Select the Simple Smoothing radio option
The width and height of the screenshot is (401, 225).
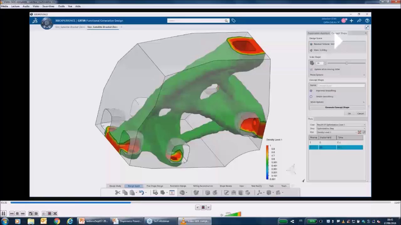click(x=311, y=97)
